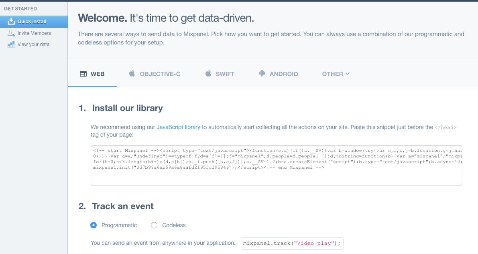Viewport: 478px width, 254px height.
Task: Select the Programmatic radio button
Action: pyautogui.click(x=94, y=225)
